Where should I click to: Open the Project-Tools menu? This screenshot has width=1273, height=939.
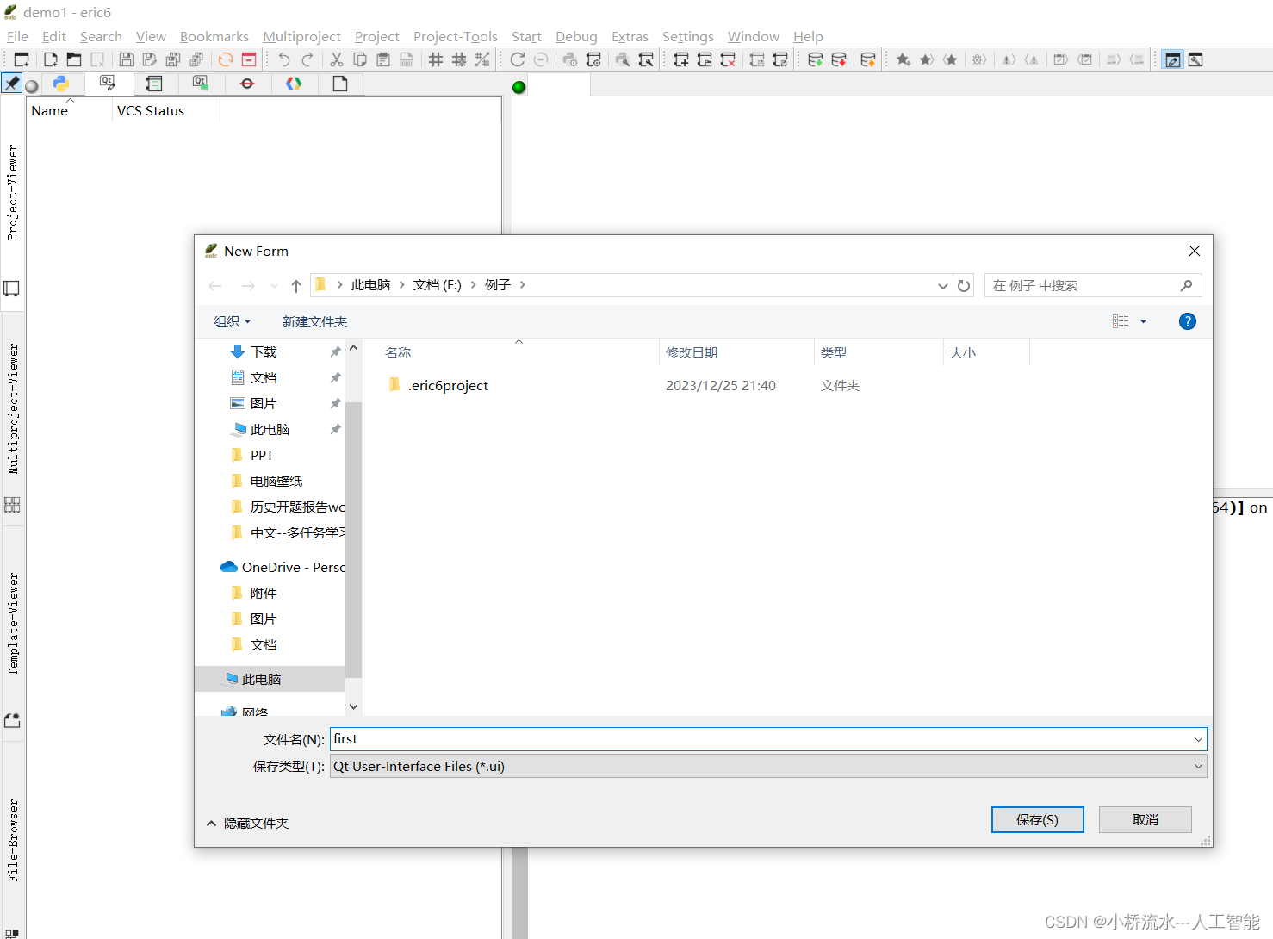(x=455, y=36)
